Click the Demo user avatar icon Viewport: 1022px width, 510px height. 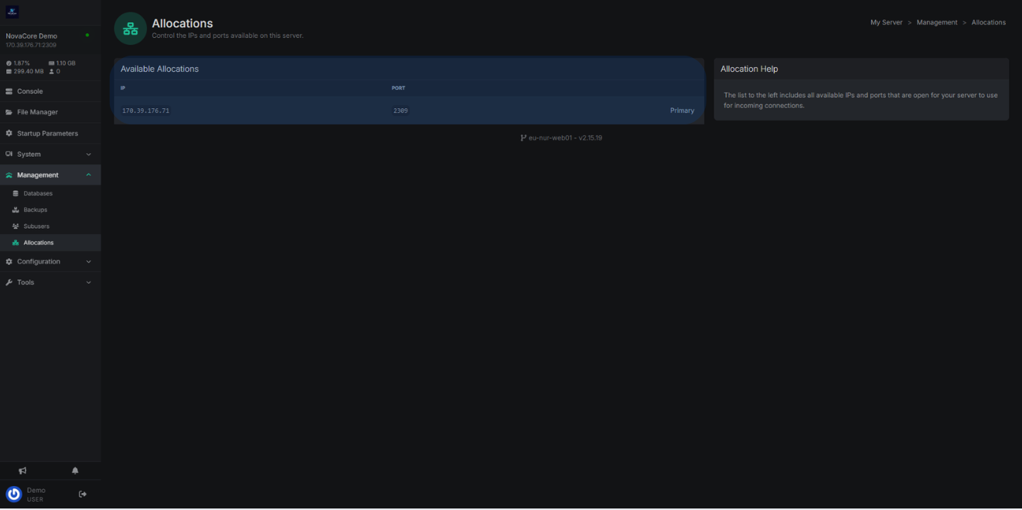(x=14, y=495)
